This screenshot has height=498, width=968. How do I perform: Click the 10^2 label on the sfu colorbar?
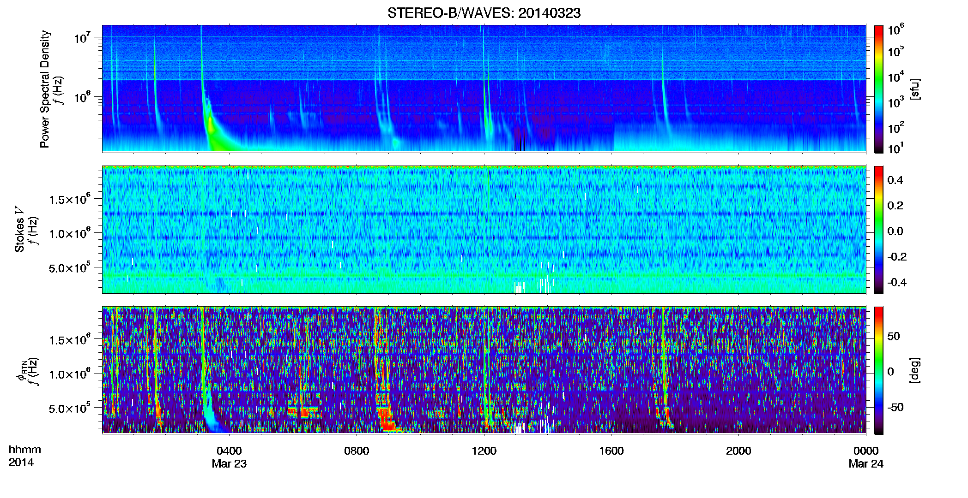click(896, 127)
